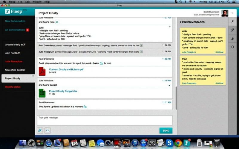Click thumbs-up emoji in Paul Greenlamp's message
Image resolution: width=239 pixels, height=149 pixels.
click(101, 63)
